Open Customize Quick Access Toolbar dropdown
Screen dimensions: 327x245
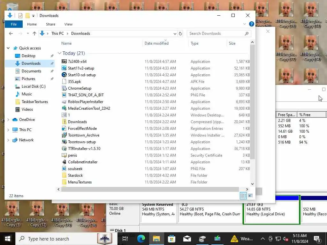(x=33, y=16)
